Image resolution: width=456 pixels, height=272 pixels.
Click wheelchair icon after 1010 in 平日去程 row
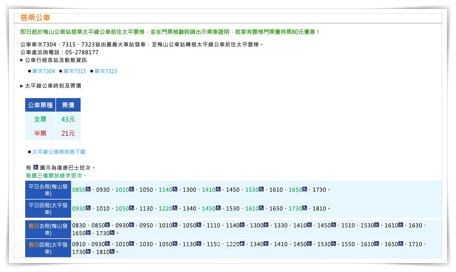131,189
